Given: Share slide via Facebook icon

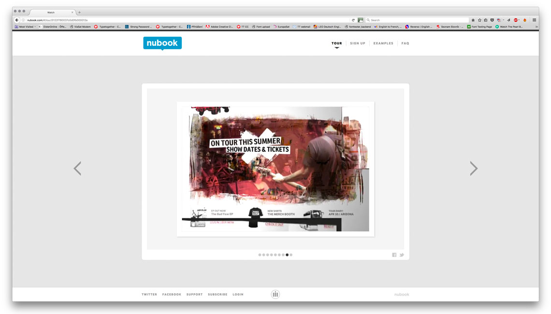Looking at the screenshot, I should pyautogui.click(x=394, y=255).
